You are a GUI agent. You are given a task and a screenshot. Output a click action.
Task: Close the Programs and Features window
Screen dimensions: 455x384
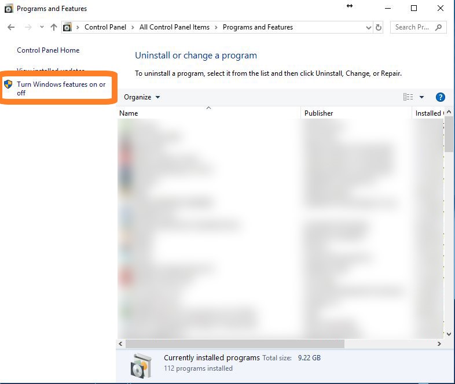coord(441,9)
